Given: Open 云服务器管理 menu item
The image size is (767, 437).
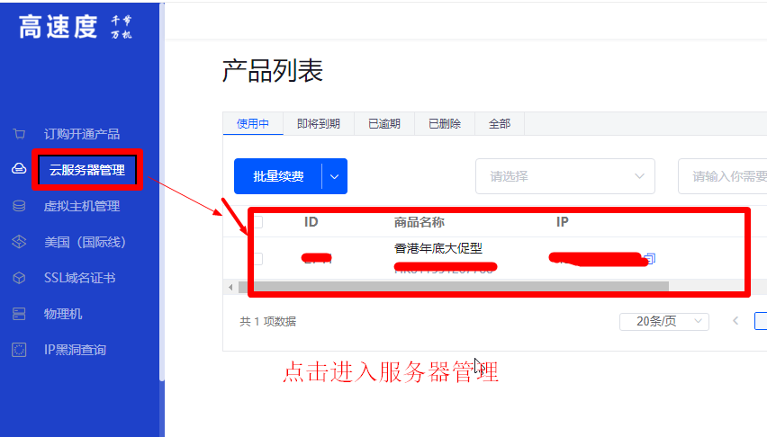Looking at the screenshot, I should point(87,170).
